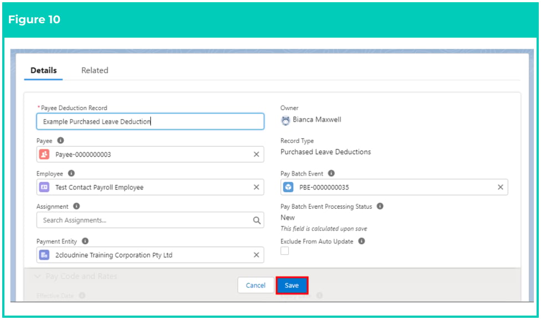Collapse the Pay Code and Rates section
This screenshot has width=541, height=320.
pyautogui.click(x=38, y=276)
